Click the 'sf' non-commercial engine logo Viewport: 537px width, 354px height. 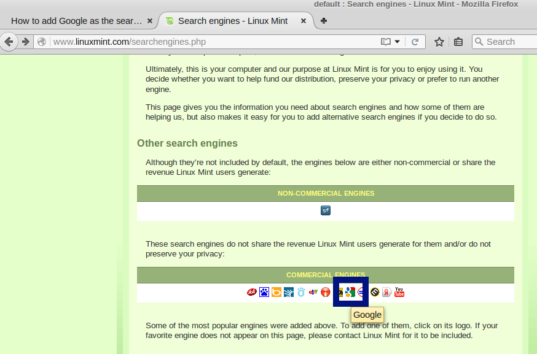(326, 210)
